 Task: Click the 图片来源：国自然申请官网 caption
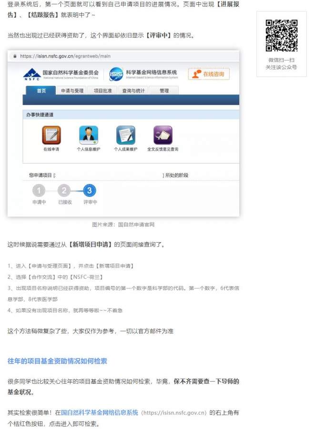123,225
